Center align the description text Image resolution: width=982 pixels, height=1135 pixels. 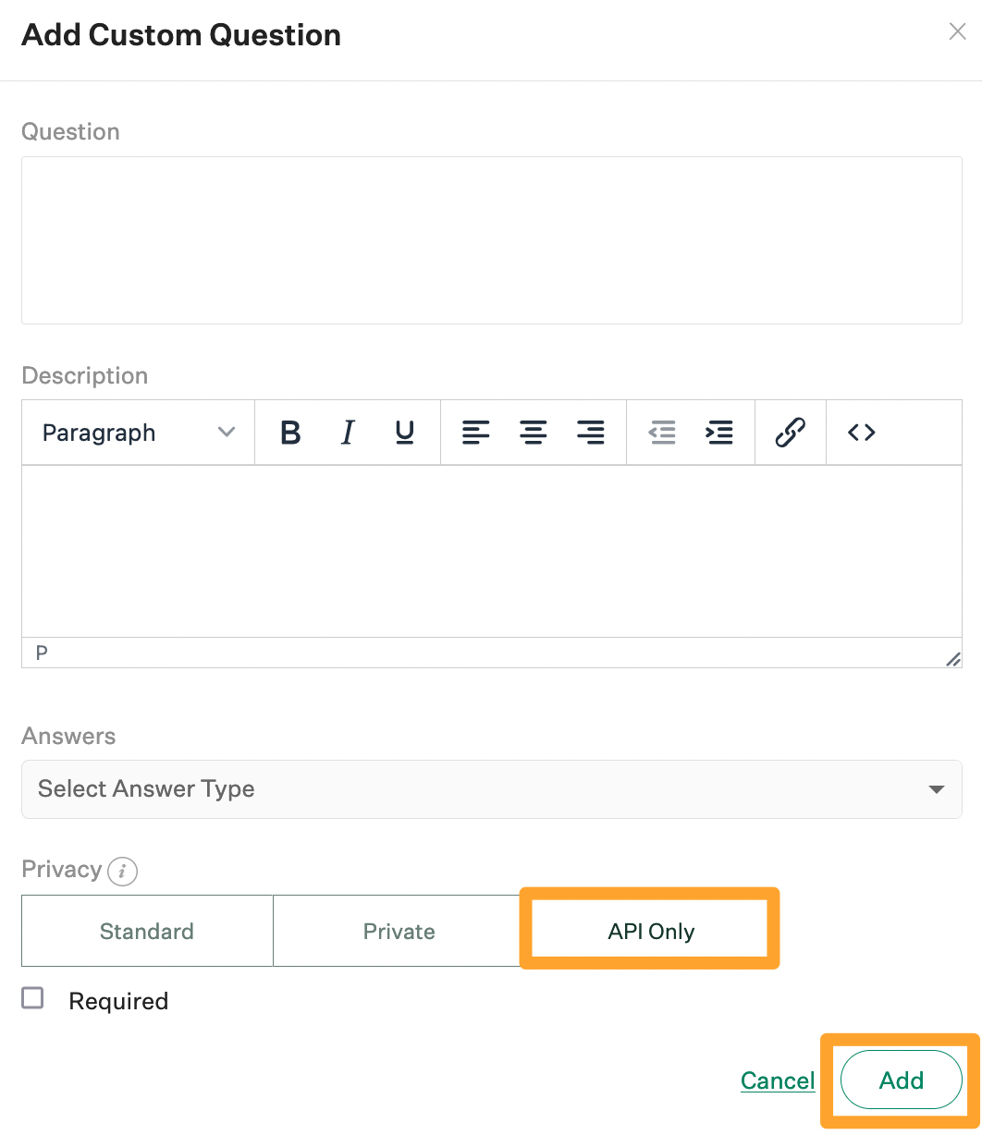click(533, 433)
